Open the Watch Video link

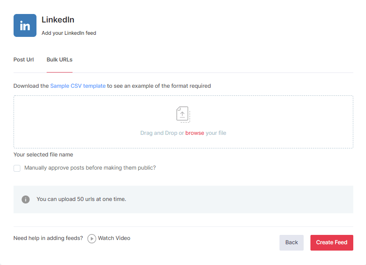click(x=109, y=238)
